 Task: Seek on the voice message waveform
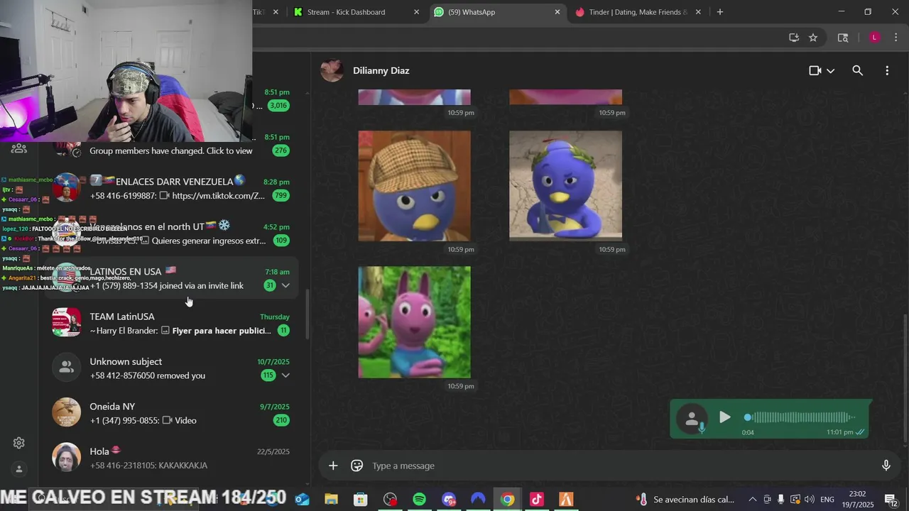pyautogui.click(x=800, y=417)
